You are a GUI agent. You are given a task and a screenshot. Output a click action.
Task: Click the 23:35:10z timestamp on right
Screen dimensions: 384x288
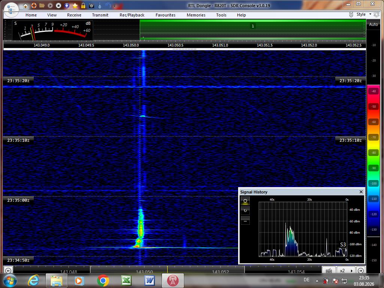351,140
